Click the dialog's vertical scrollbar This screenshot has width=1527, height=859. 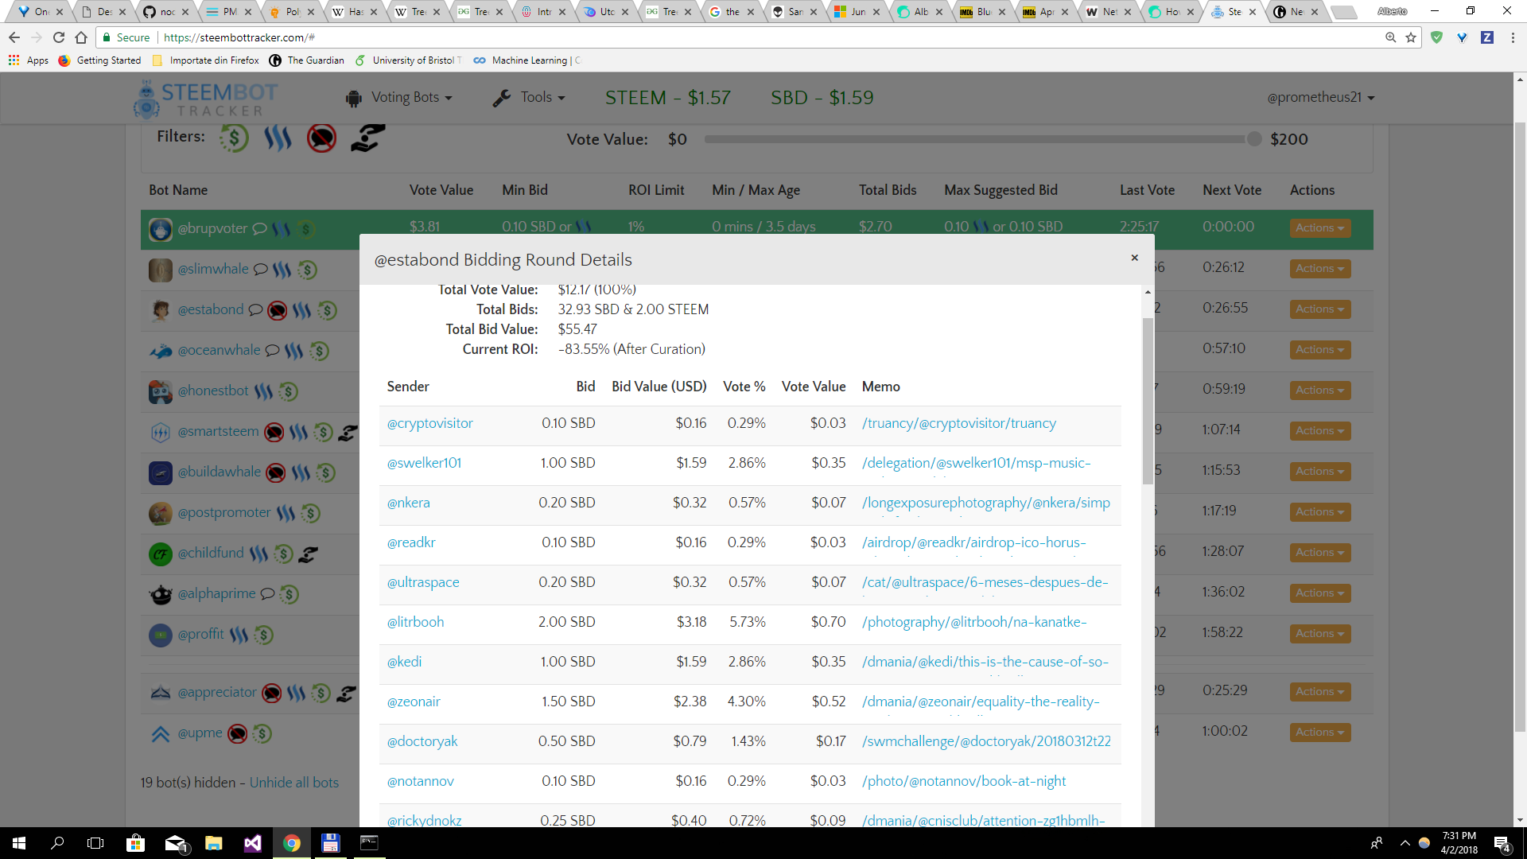(x=1147, y=401)
